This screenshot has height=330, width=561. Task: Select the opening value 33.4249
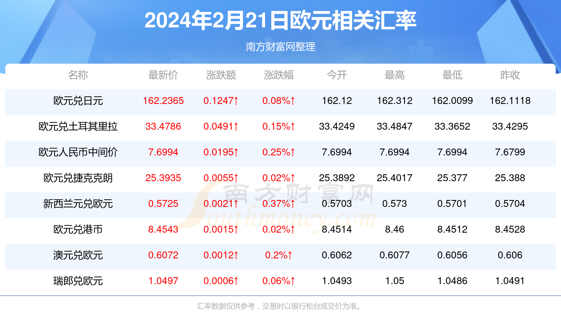tap(337, 126)
